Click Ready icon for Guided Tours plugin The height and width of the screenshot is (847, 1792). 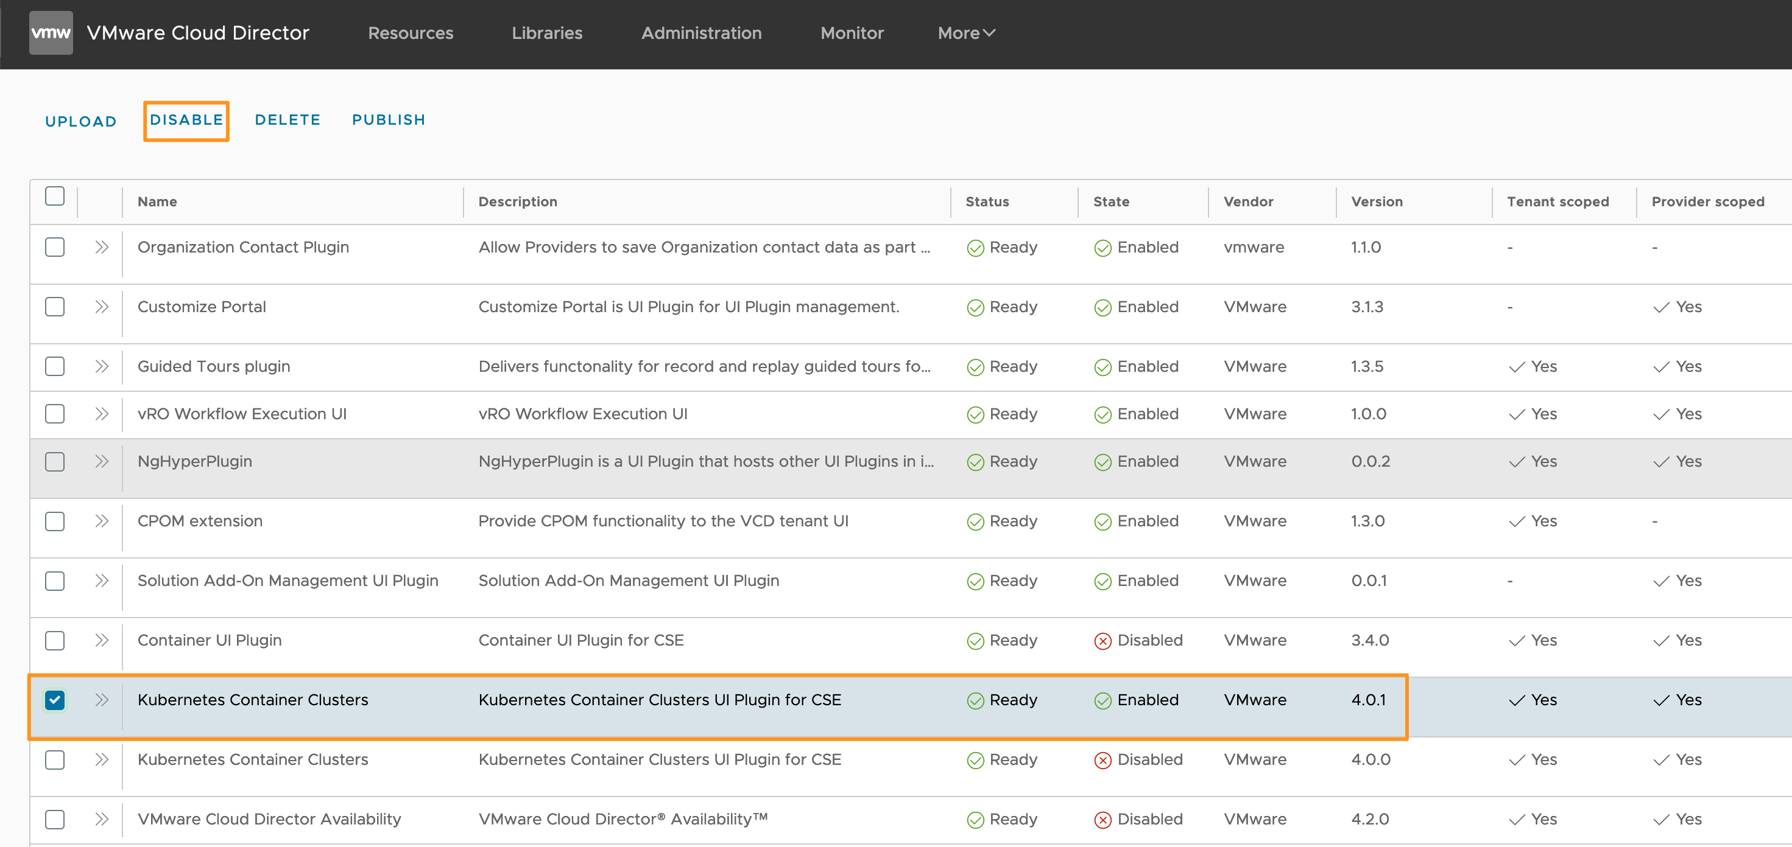click(x=975, y=368)
